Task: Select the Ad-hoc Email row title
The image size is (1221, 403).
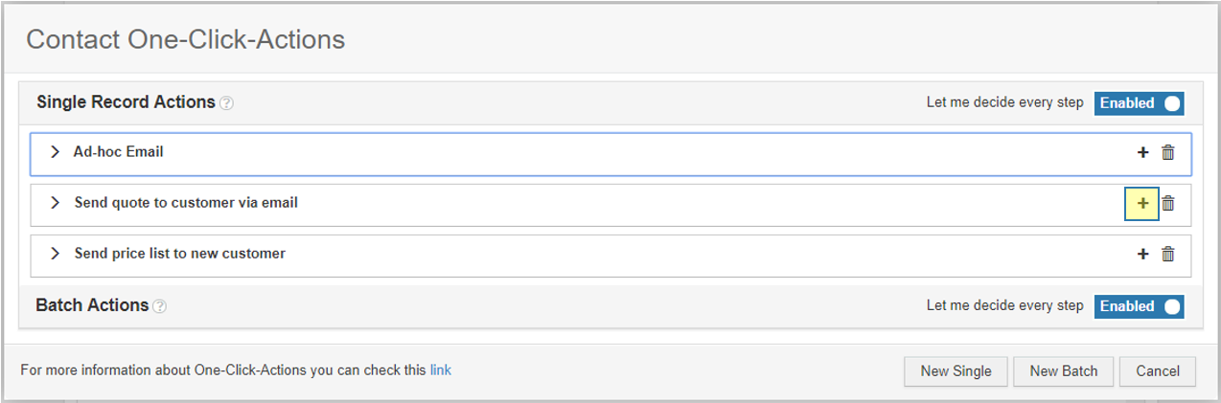Action: 118,151
